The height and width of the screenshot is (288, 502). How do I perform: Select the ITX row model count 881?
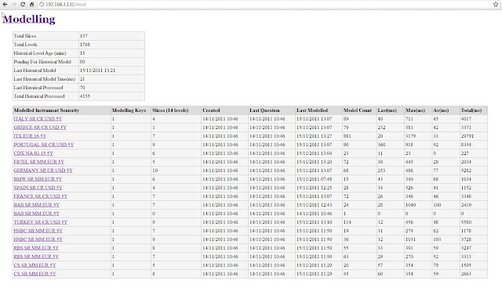[x=347, y=136]
